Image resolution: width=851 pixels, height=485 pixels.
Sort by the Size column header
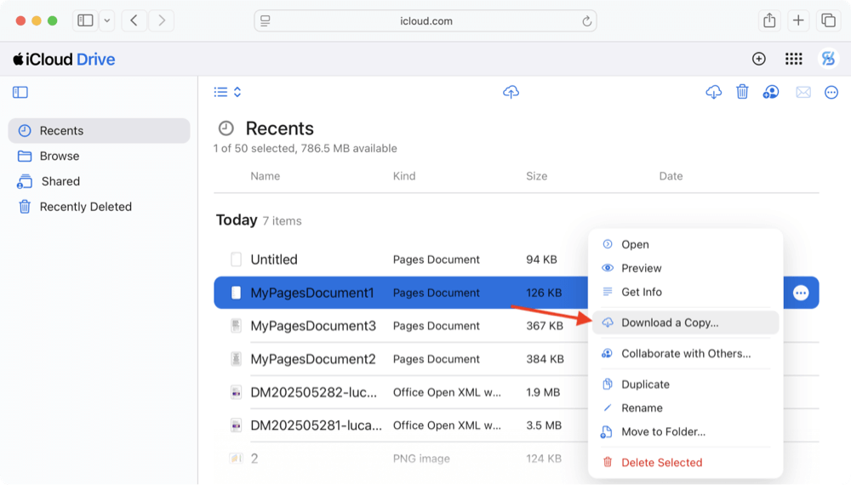click(x=537, y=176)
